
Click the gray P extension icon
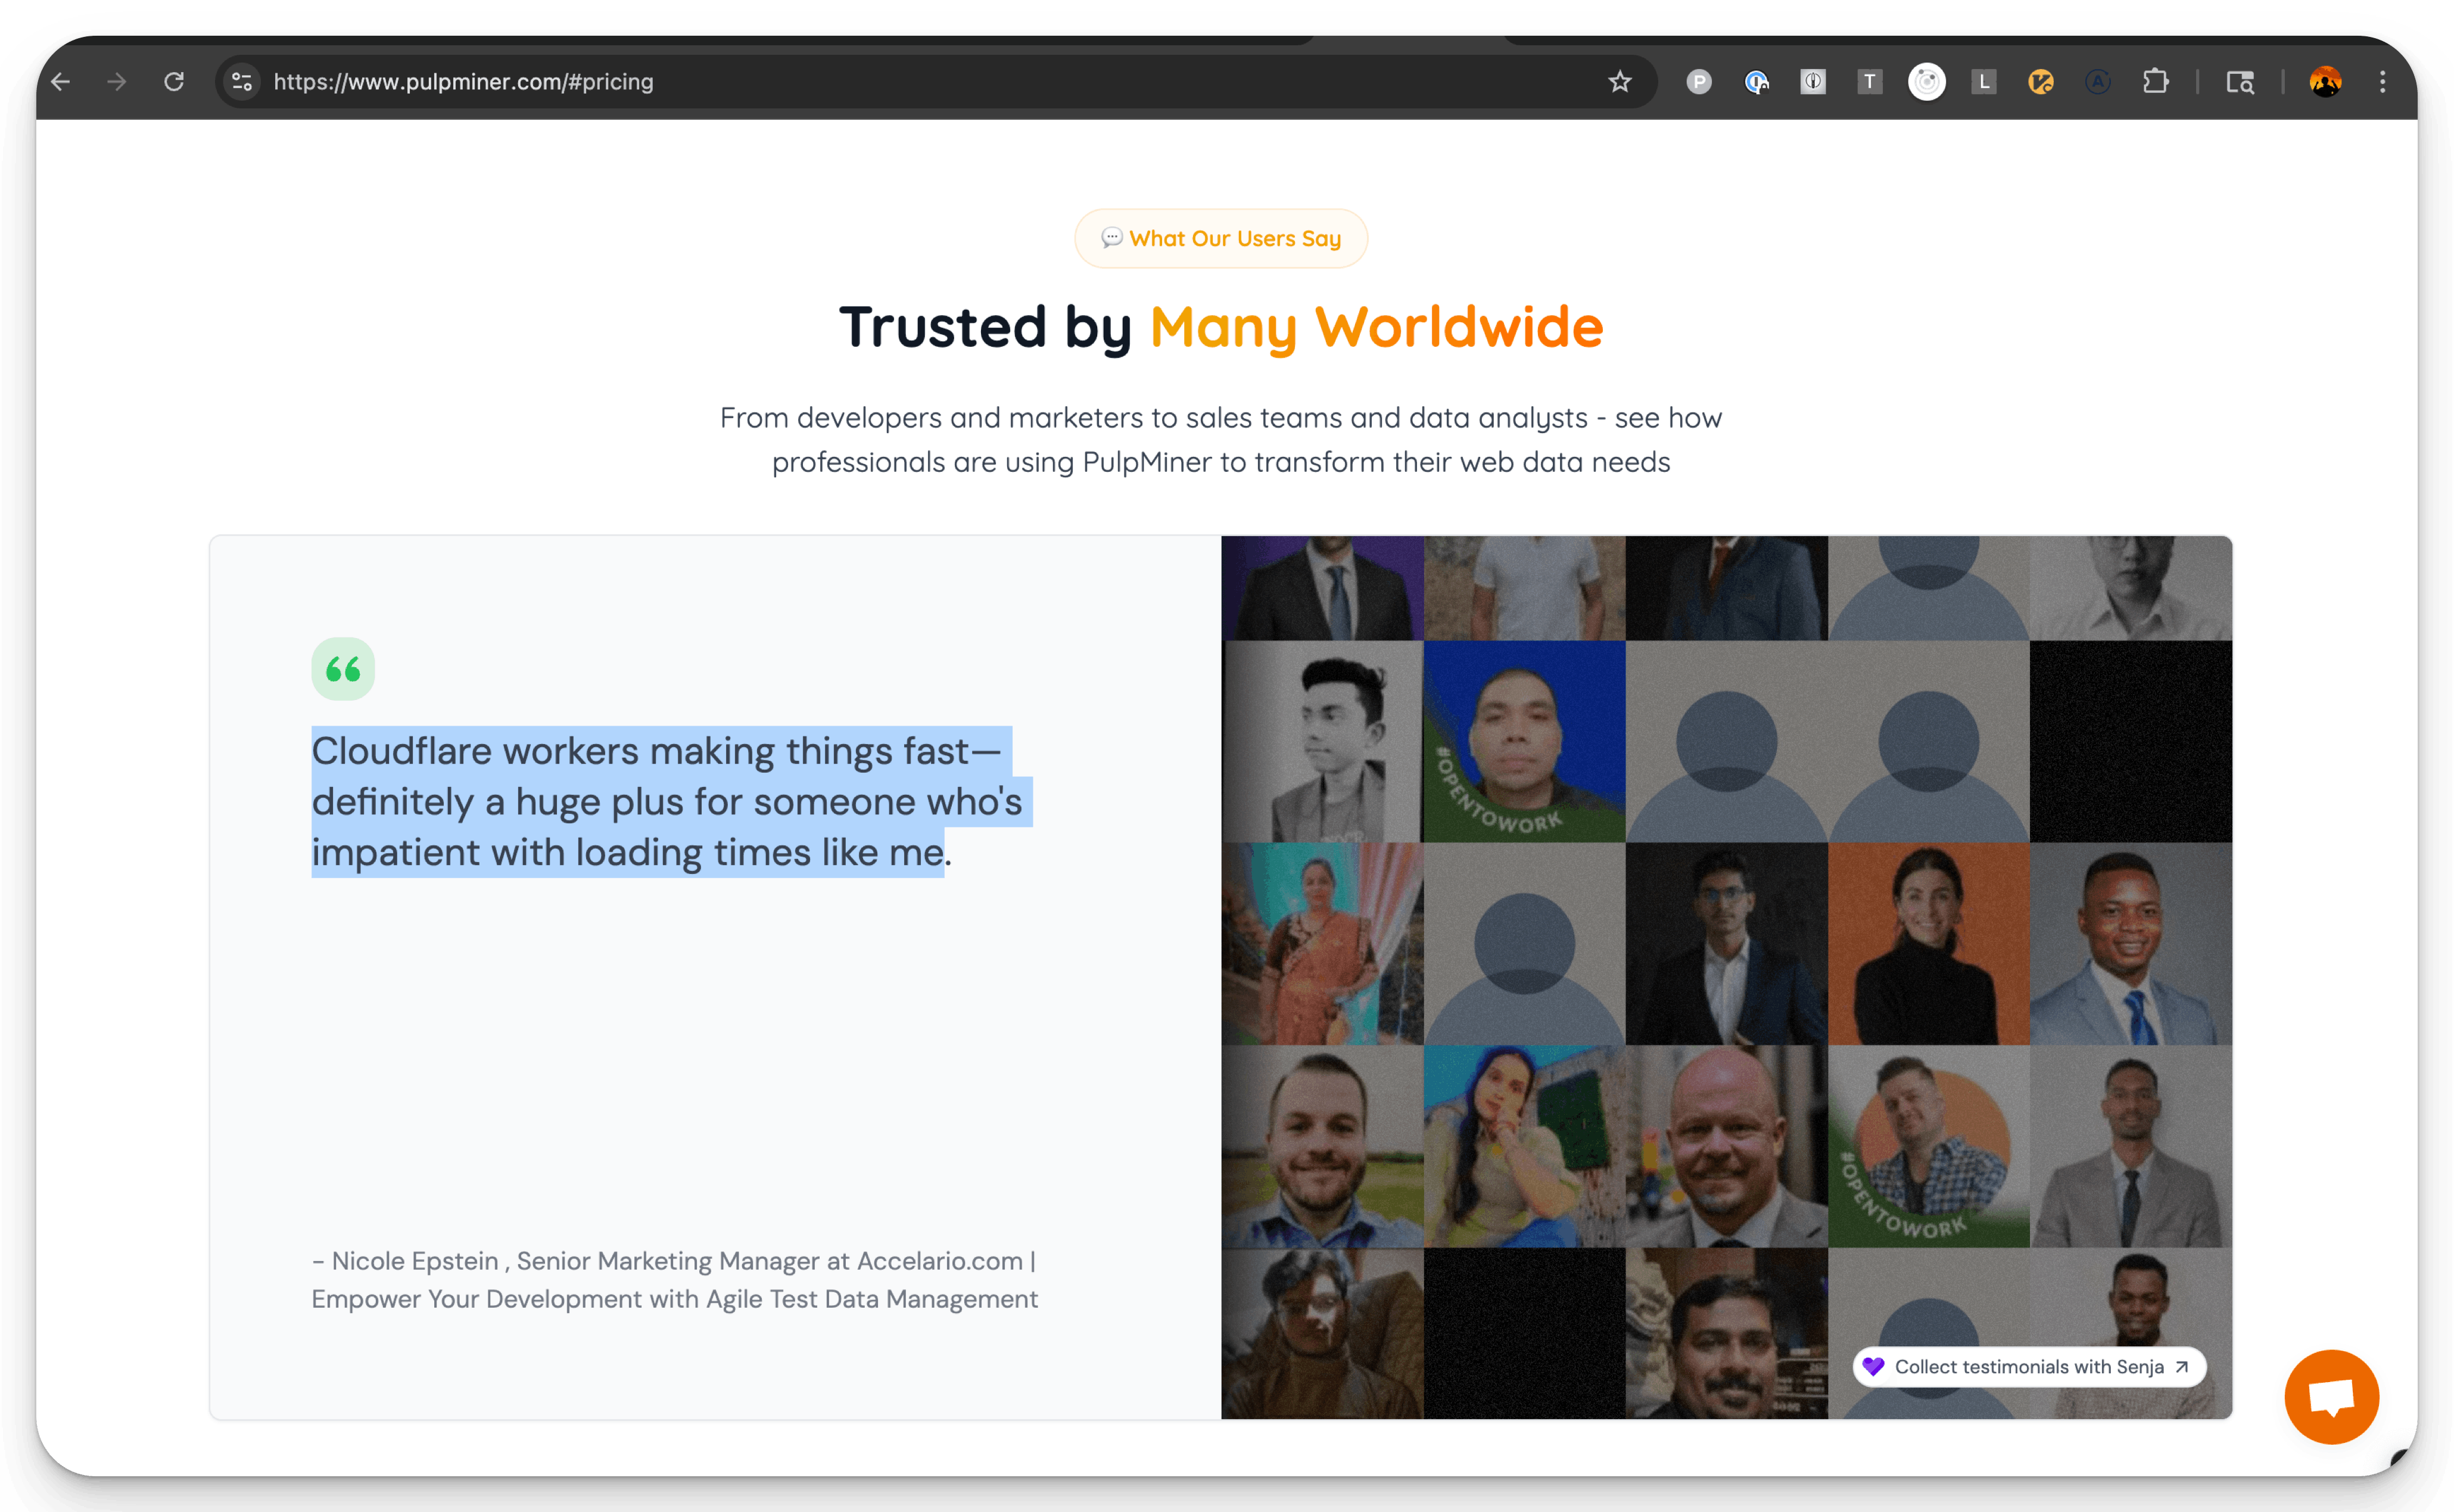1698,82
